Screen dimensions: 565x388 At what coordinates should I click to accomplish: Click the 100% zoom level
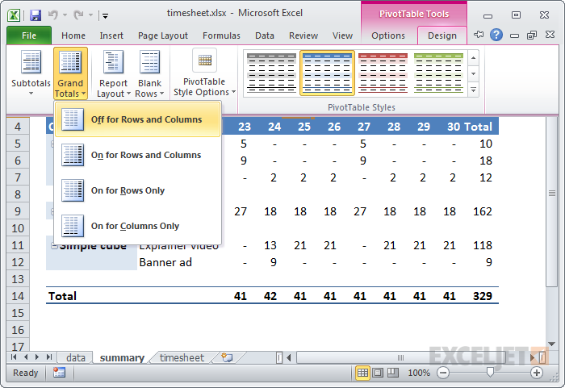click(419, 373)
